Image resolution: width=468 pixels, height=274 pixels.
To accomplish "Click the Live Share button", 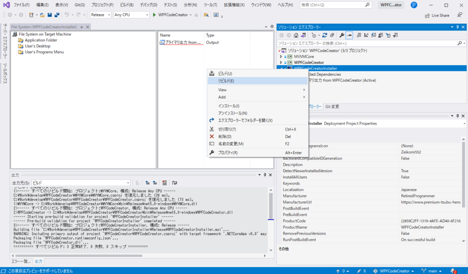I will click(437, 15).
